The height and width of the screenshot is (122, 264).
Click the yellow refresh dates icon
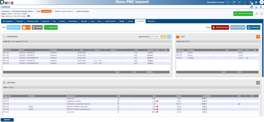pos(164,37)
